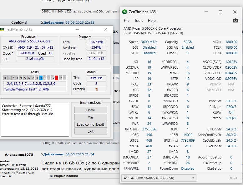The image size is (243, 185).
Task: Click the BGS Alt value Enabled
Action: tap(188, 47)
